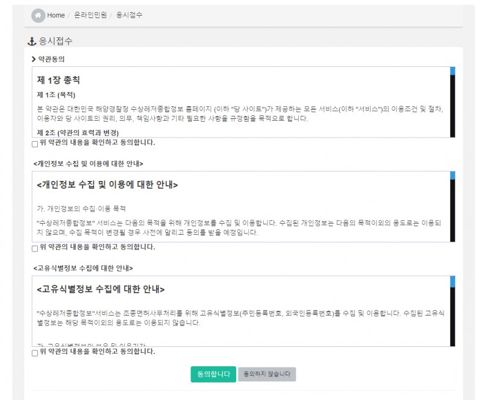Image resolution: width=482 pixels, height=400 pixels.
Task: Click the gray 동의하지 않습니다 button
Action: coord(267,375)
